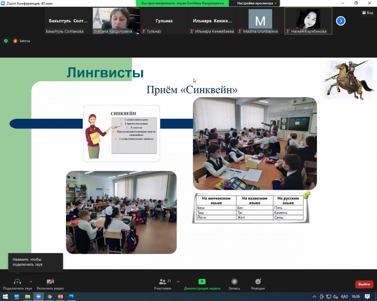Viewport: 377px width, 301px height.
Task: Show next participants with blue arrow
Action: click(341, 21)
